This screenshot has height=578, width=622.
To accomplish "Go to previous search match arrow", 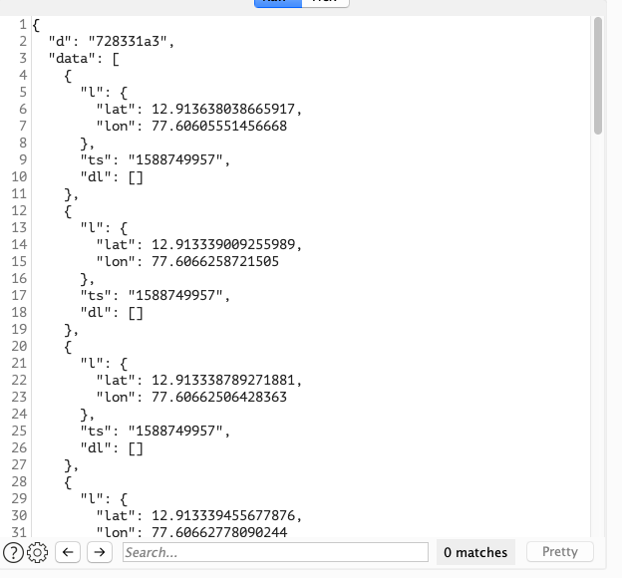I will tap(68, 552).
